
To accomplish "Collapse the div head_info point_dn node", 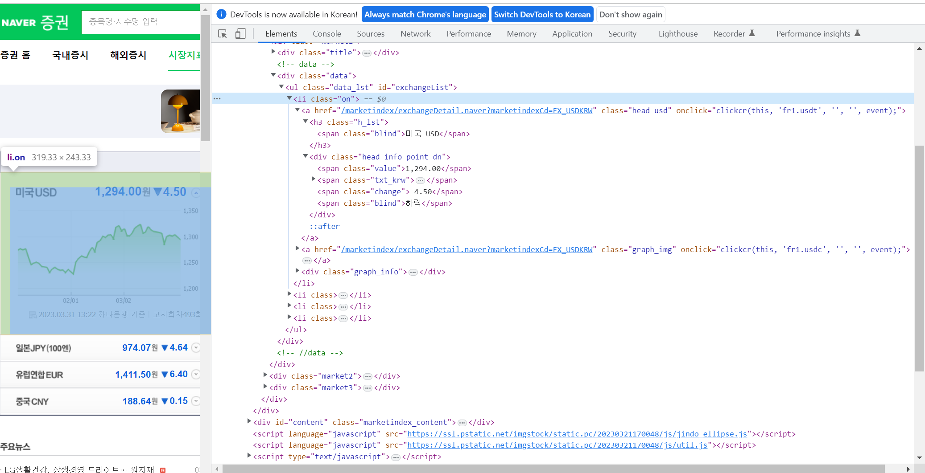I will pos(305,156).
